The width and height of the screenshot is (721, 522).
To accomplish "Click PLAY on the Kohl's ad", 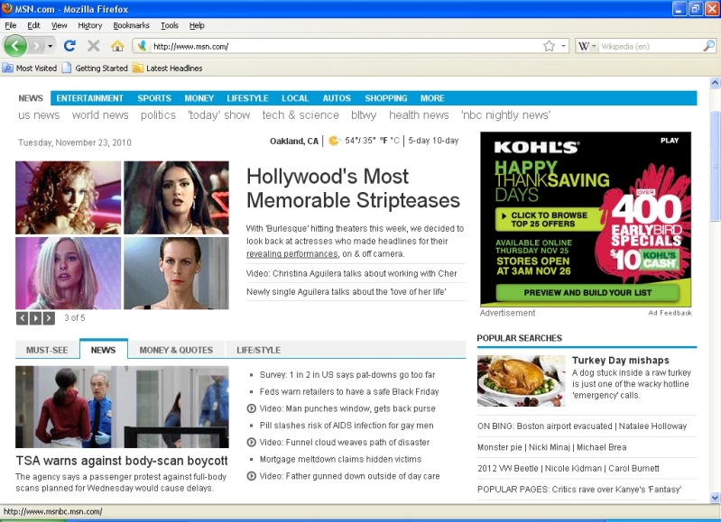I will pos(670,141).
